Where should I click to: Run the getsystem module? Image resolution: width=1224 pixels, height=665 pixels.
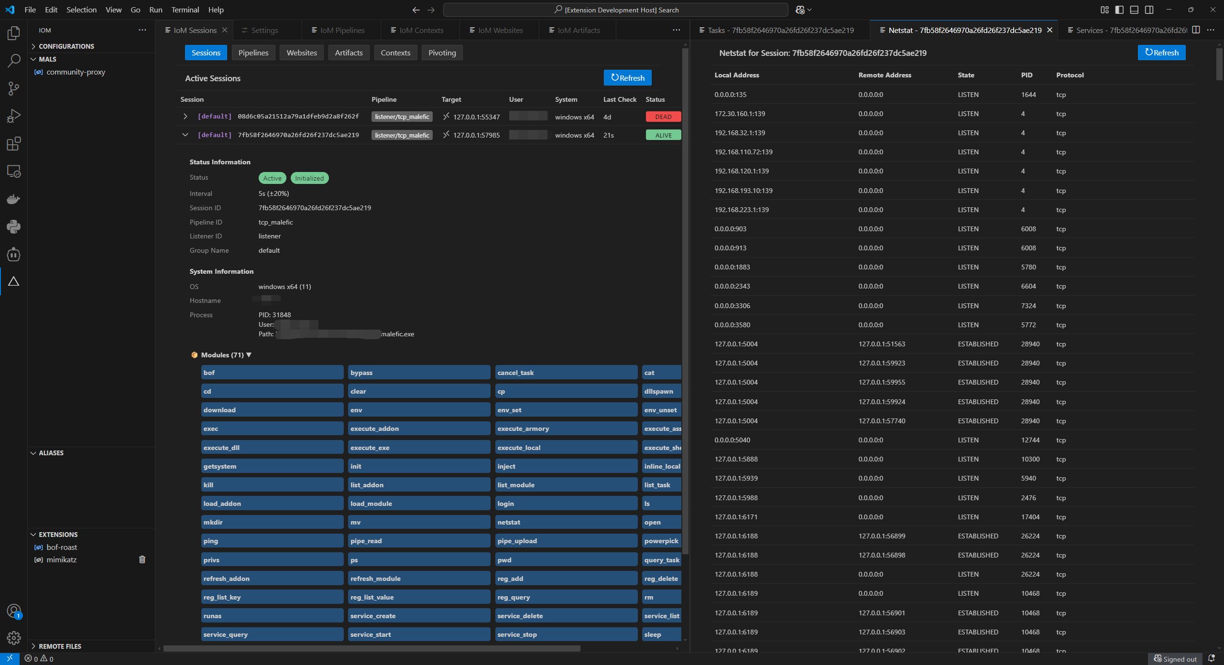(272, 466)
